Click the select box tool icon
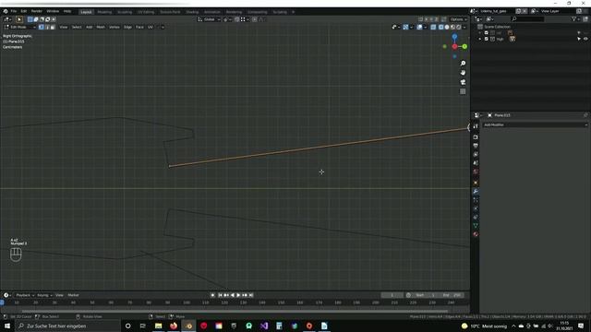This screenshot has width=591, height=332. [18, 19]
